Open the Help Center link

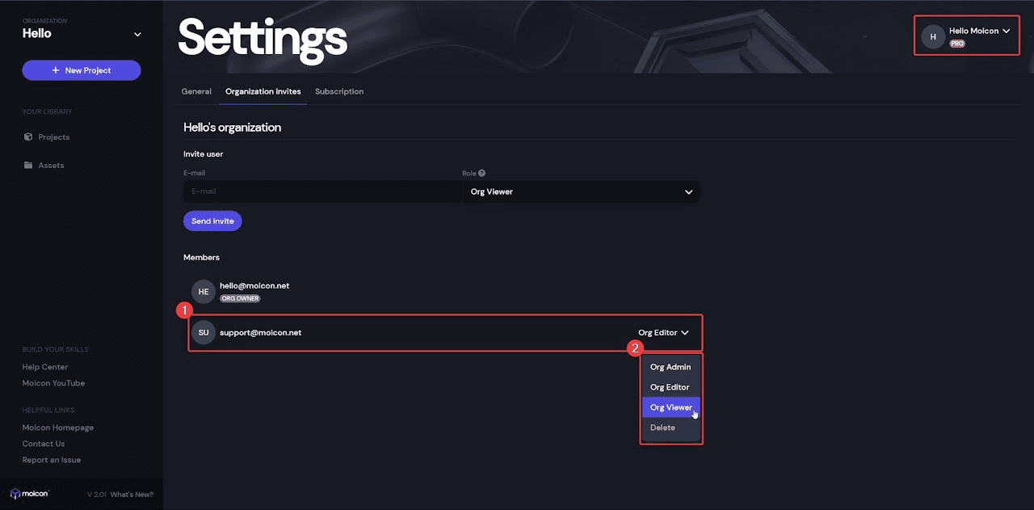point(45,367)
